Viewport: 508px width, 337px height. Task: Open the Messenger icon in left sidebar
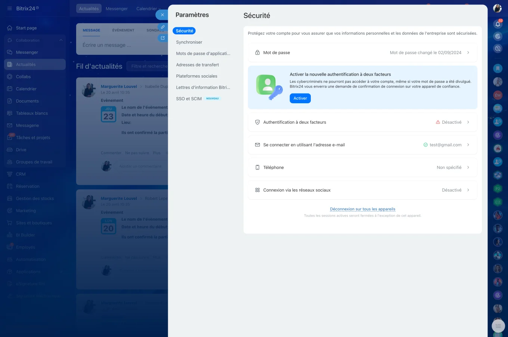[x=10, y=52]
